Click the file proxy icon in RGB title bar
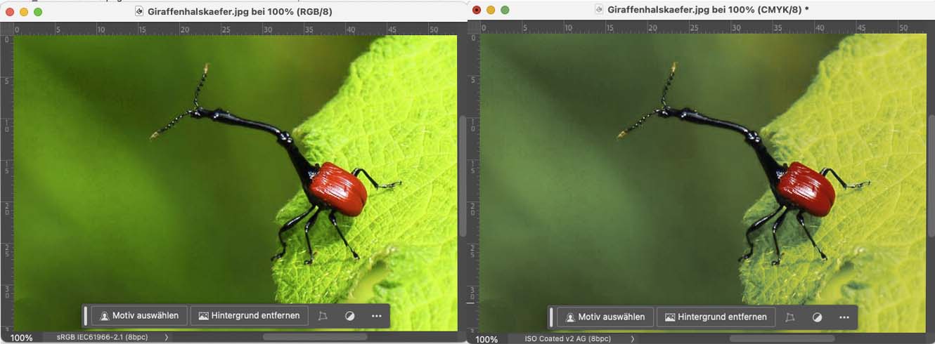 [139, 11]
